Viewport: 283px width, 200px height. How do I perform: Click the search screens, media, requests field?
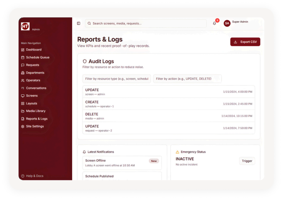point(146,24)
